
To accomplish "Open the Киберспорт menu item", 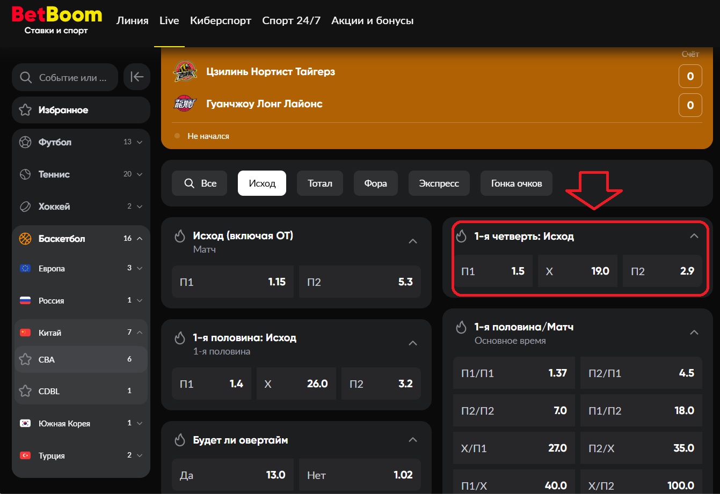I will click(x=221, y=21).
